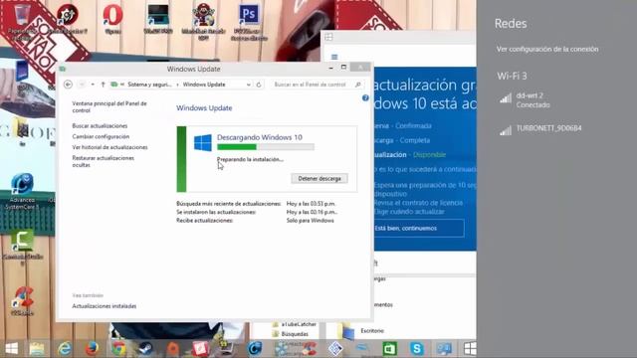Click Está bien, continuemos button

click(418, 228)
